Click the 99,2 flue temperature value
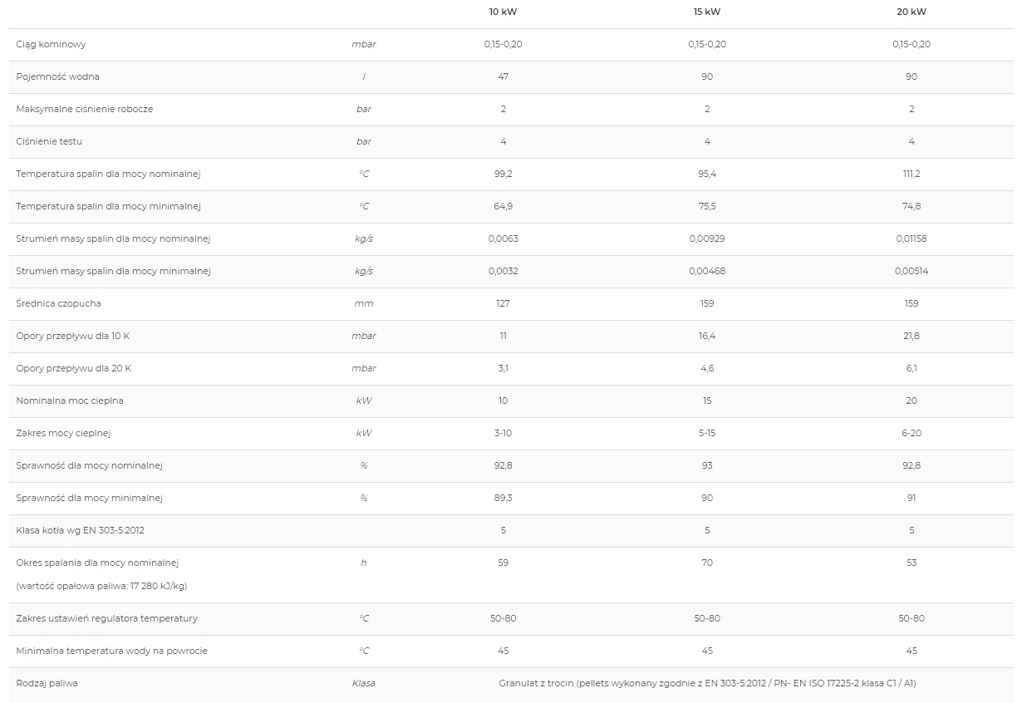This screenshot has height=703, width=1017. coord(503,174)
